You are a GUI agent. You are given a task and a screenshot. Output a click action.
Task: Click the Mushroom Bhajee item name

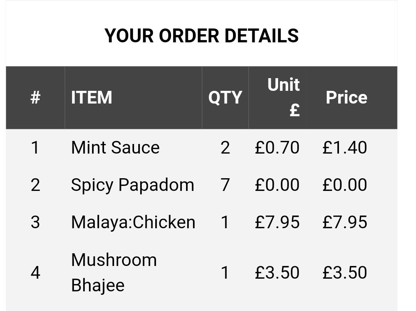tap(114, 273)
